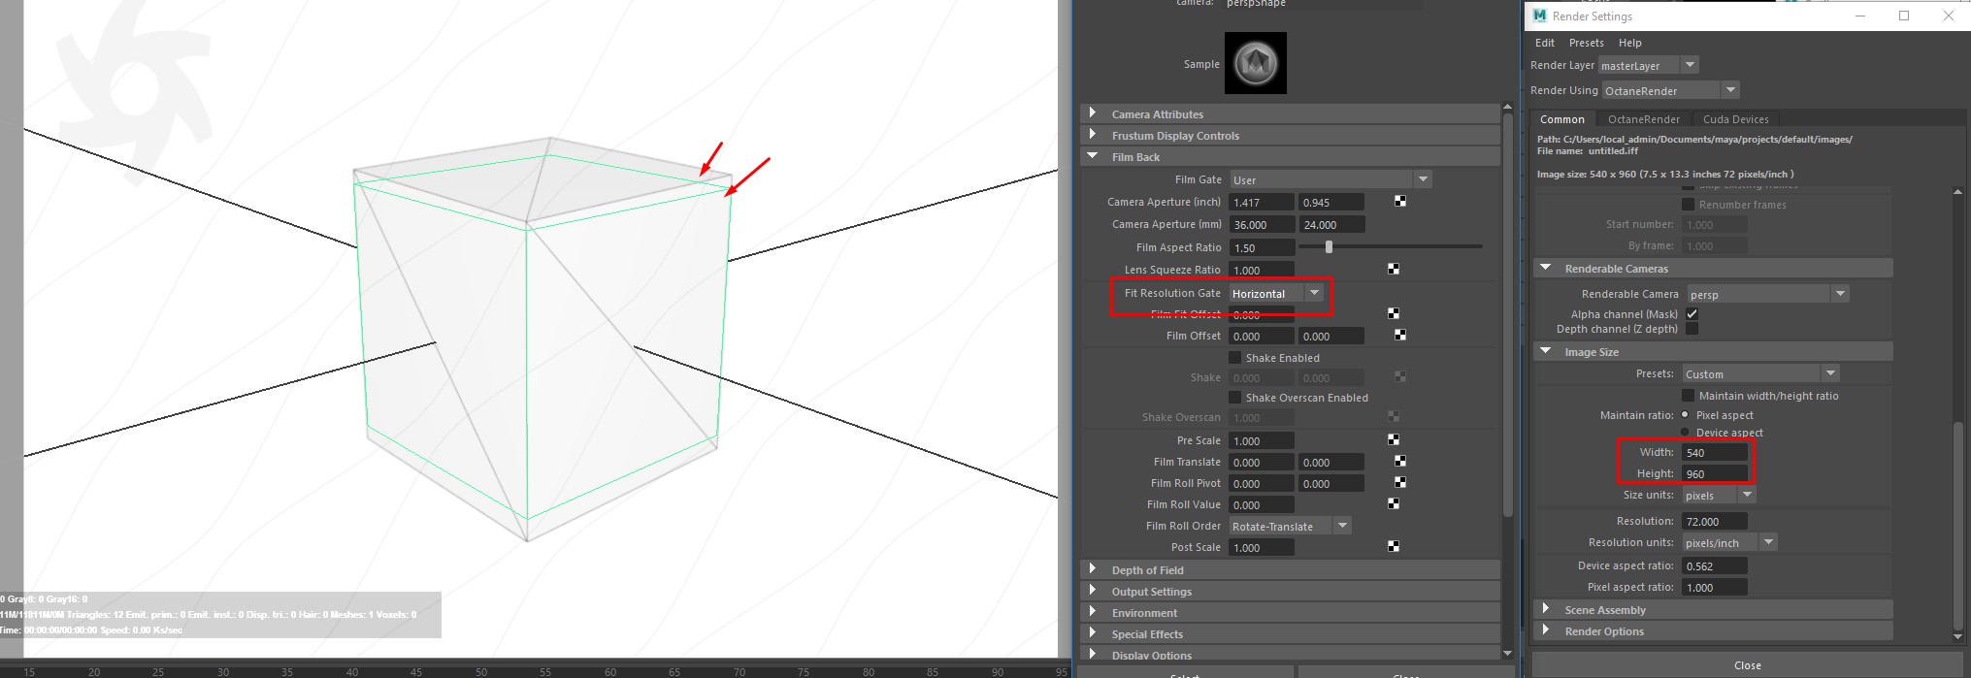Click map button beside Film Offset
This screenshot has width=1971, height=678.
click(x=1400, y=335)
